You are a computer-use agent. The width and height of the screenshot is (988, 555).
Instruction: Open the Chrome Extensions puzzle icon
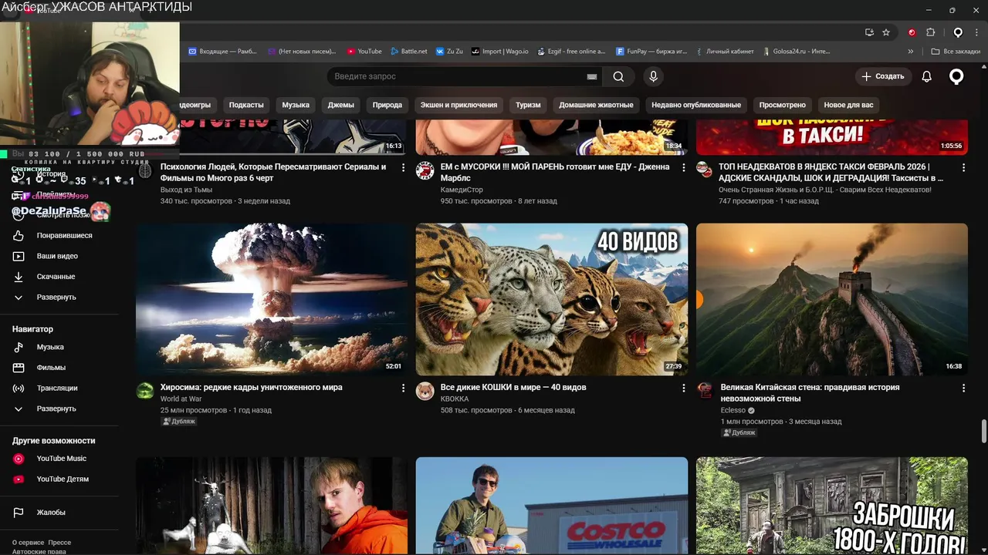[930, 32]
